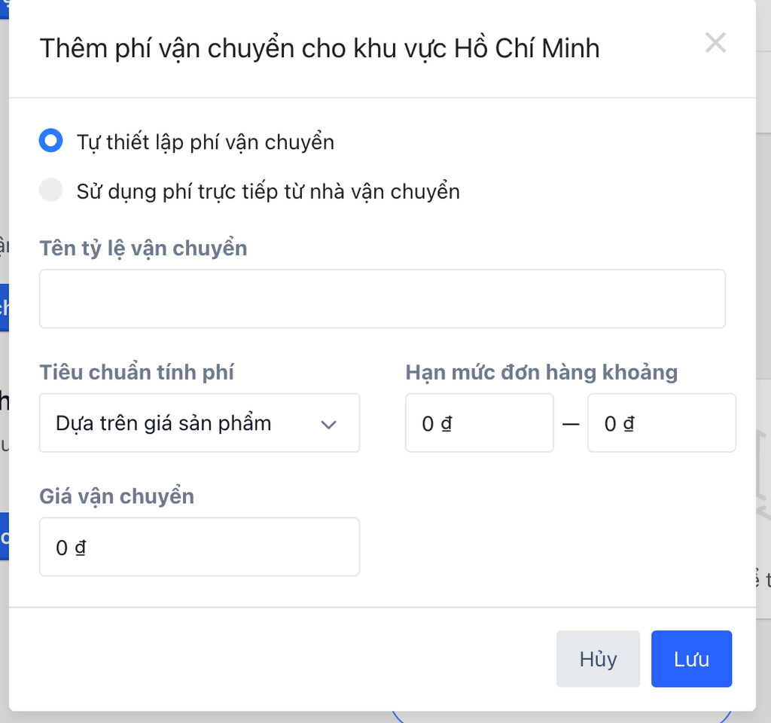Select the "Sử dụng phí trực tiếp" radio button
The image size is (771, 723).
50,191
